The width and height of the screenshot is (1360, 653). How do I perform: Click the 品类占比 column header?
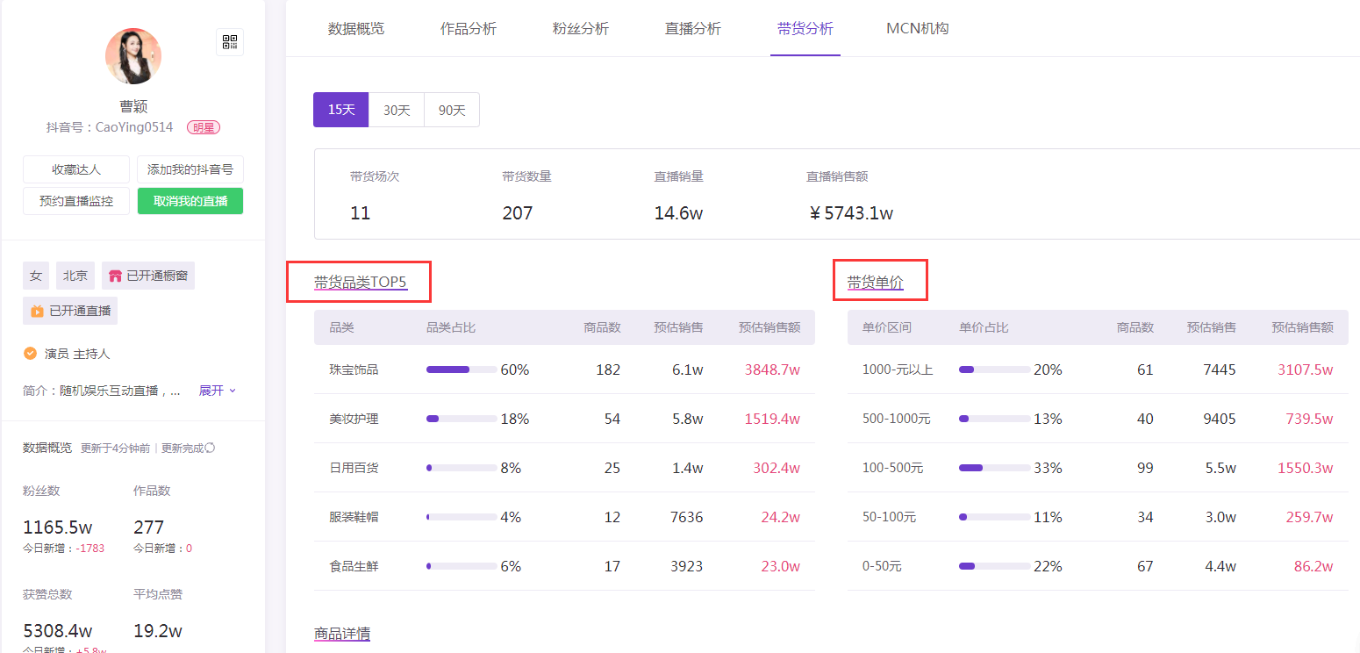[451, 327]
